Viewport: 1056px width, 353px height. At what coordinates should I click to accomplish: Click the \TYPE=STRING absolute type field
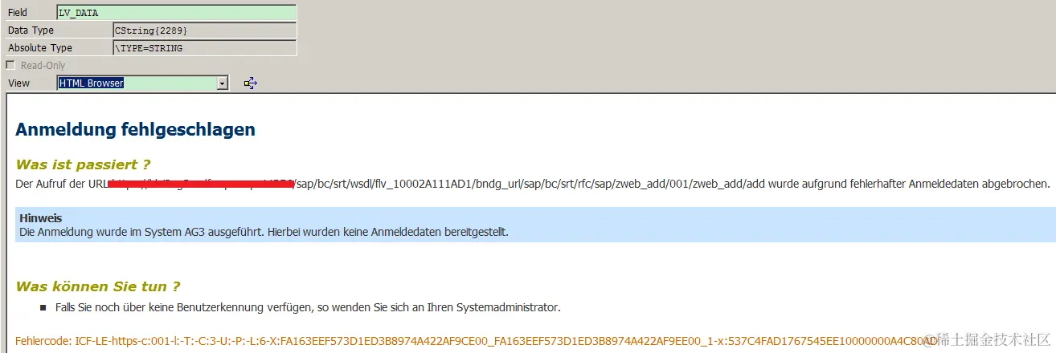(205, 48)
